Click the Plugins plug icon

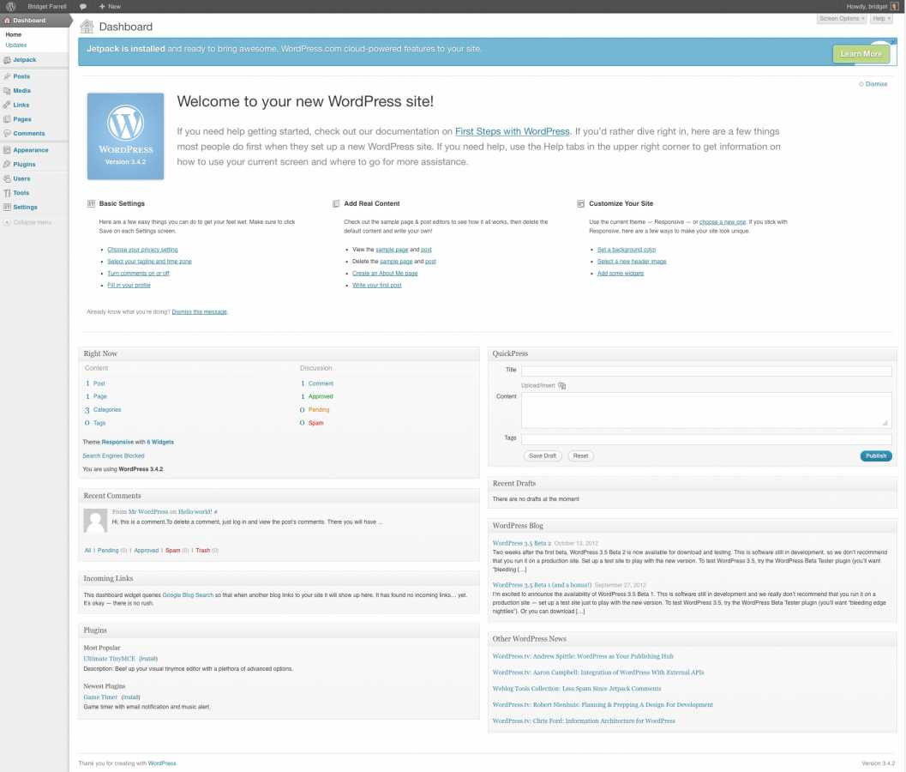[x=7, y=164]
